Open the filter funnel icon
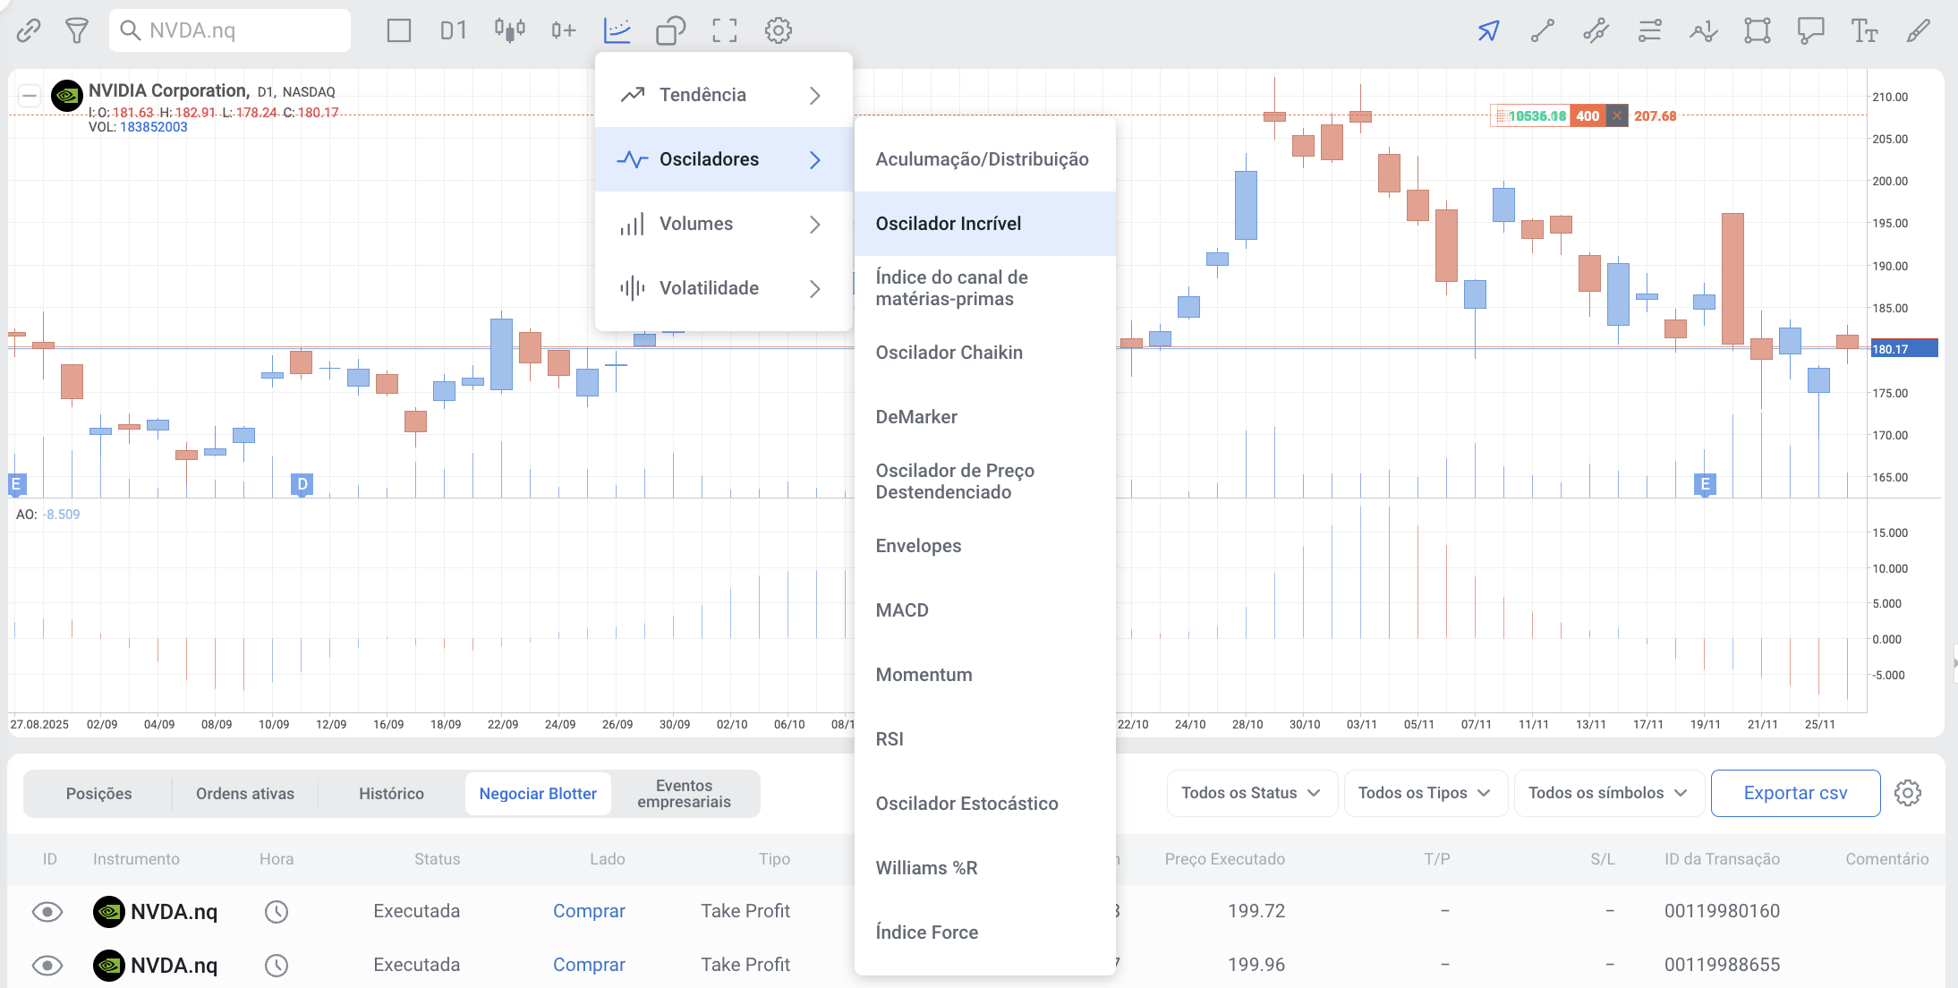Screen dimensions: 1958x988 [x=77, y=30]
